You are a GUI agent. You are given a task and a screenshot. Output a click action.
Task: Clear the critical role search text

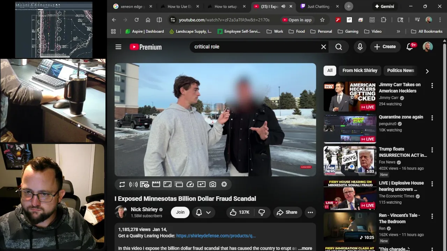click(324, 47)
